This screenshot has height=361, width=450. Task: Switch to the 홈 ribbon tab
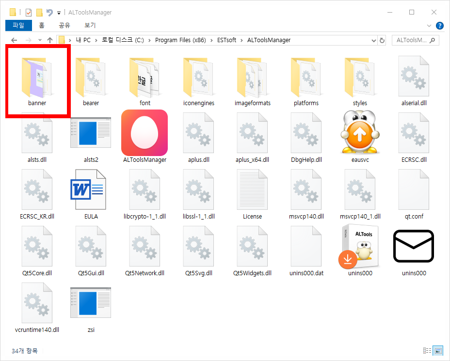tap(42, 25)
